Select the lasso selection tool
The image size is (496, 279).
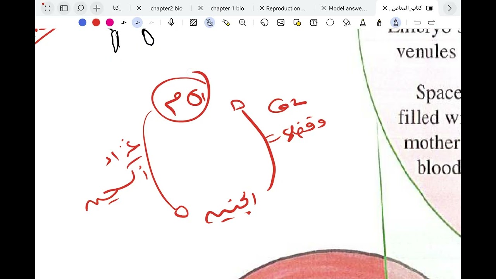330,22
